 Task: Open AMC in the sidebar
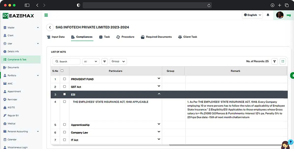(10, 84)
